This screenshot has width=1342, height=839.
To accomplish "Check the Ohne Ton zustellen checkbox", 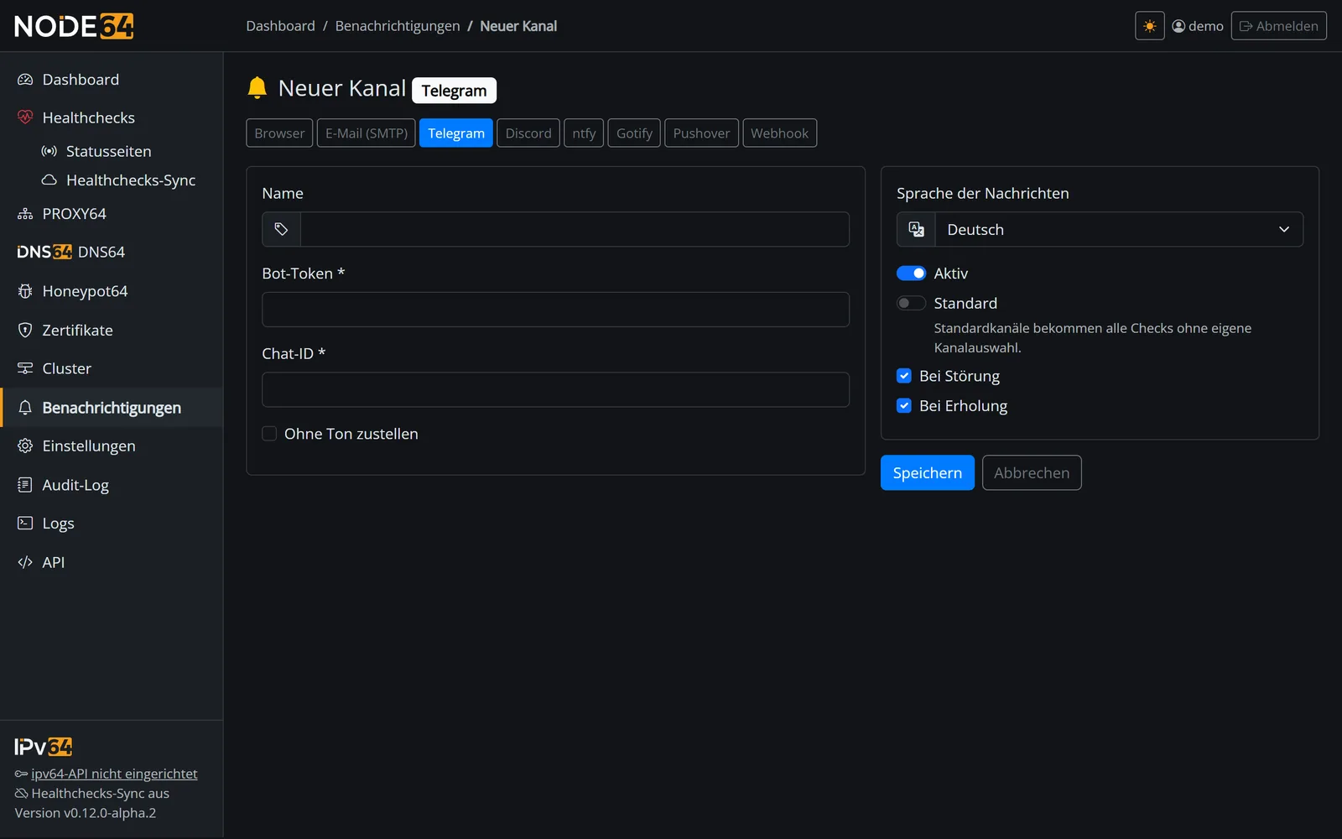I will [269, 434].
